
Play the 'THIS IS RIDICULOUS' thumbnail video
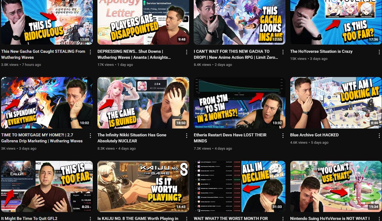click(x=47, y=22)
